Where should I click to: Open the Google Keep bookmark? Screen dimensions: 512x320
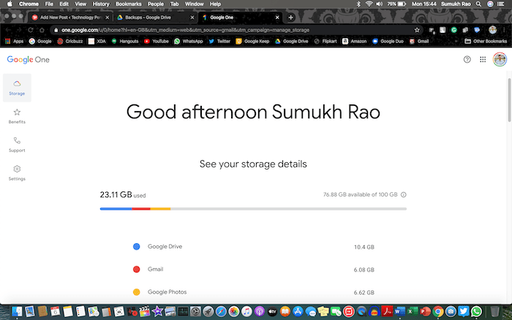252,41
